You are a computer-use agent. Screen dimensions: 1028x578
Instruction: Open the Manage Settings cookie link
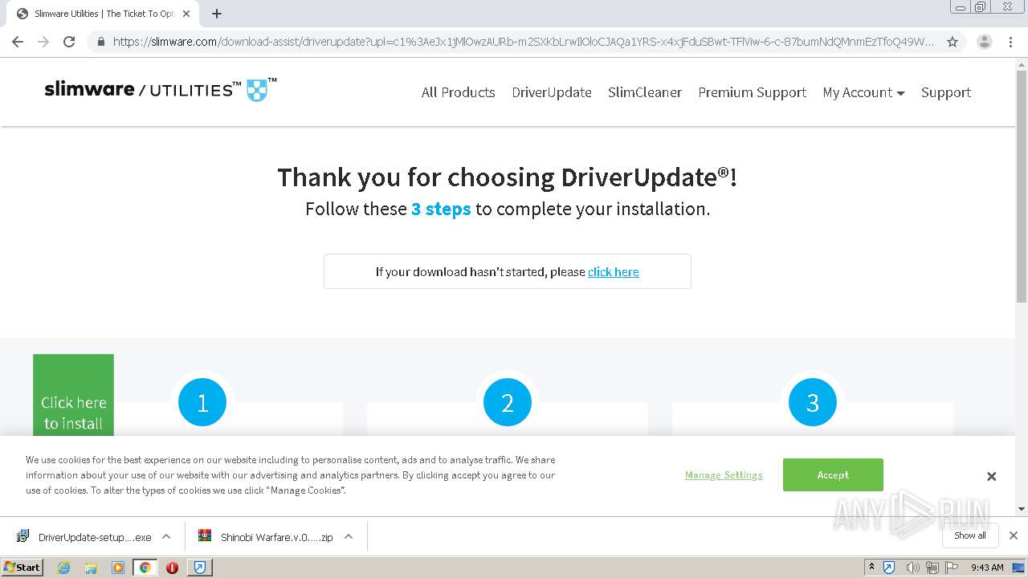coord(724,475)
